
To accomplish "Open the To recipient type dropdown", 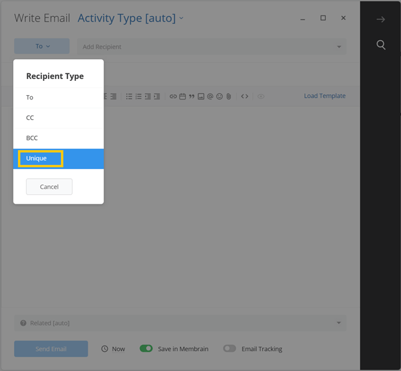I will pos(42,46).
